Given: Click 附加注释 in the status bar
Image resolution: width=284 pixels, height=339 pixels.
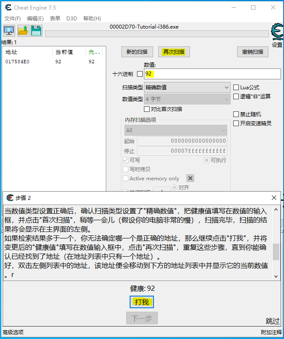Looking at the screenshot, I should [x=271, y=332].
